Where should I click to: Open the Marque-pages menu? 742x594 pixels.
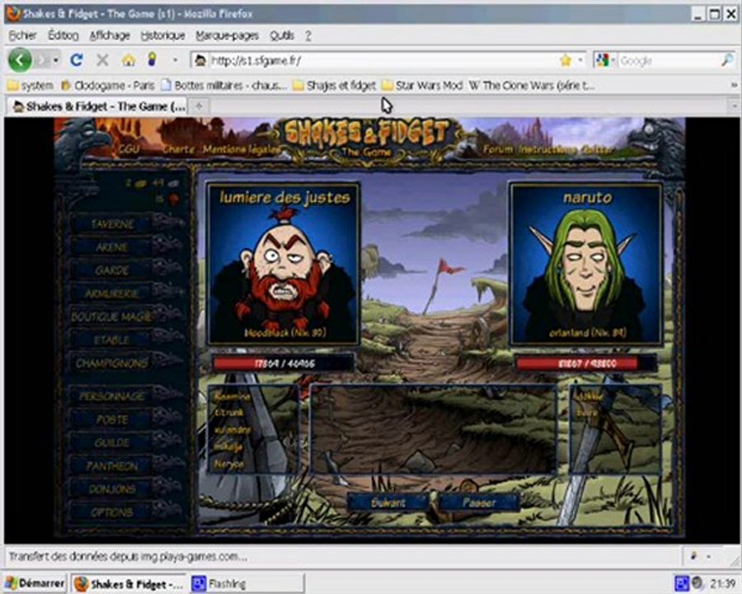[228, 35]
